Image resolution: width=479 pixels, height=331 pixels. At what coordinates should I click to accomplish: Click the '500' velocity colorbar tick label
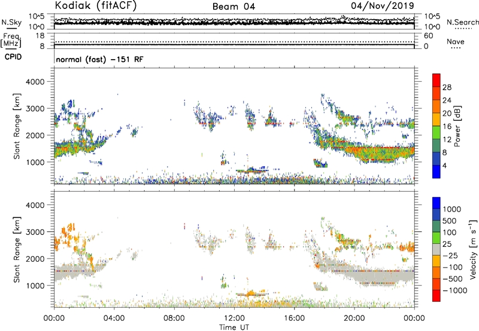(x=451, y=221)
